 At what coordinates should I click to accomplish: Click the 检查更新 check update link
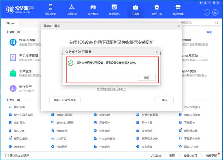pos(211,156)
